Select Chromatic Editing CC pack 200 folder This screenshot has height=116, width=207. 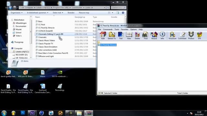coord(51,34)
